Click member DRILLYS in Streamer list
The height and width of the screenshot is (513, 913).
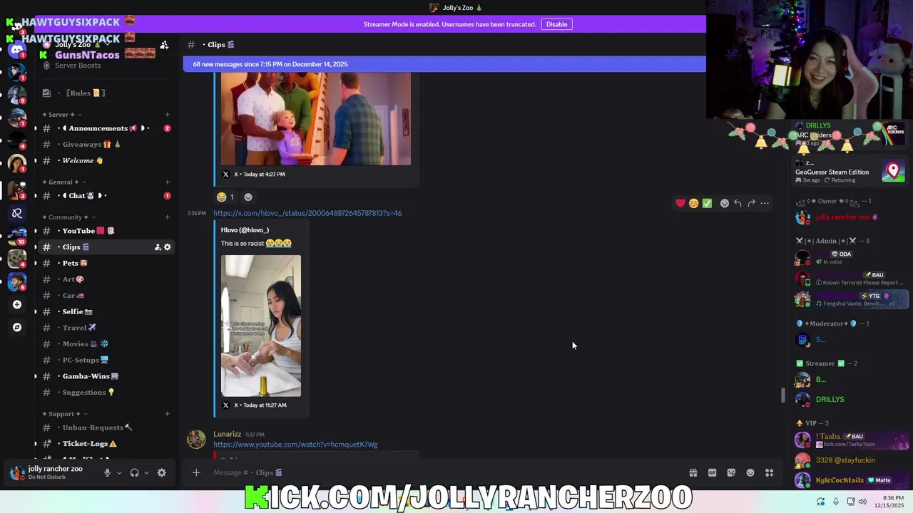[x=852, y=399]
